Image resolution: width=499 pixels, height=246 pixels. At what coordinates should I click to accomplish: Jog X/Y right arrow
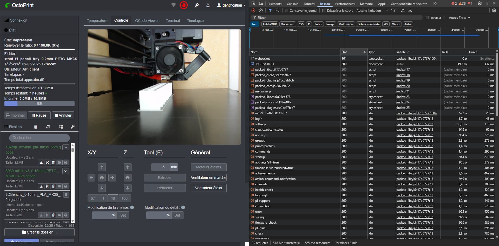[x=112, y=178]
